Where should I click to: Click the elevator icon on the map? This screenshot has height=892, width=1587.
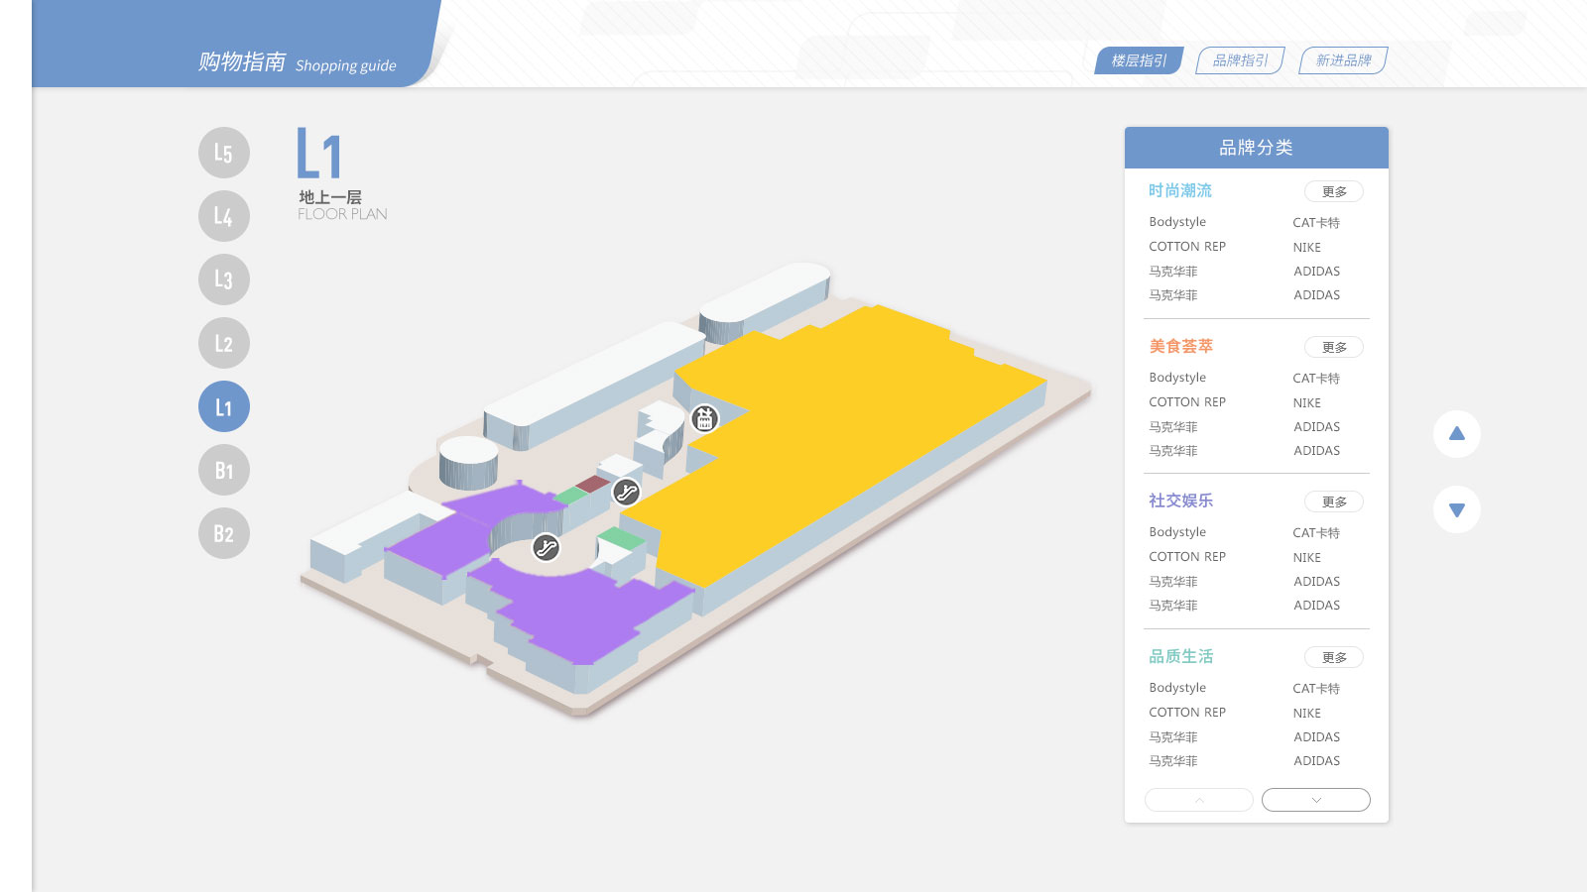[704, 419]
